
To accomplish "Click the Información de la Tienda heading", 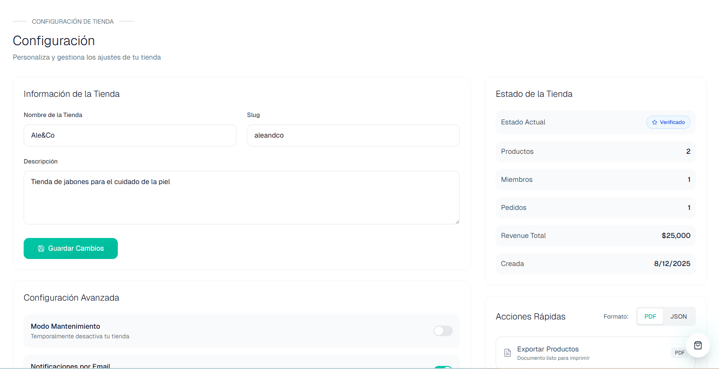I will point(71,94).
